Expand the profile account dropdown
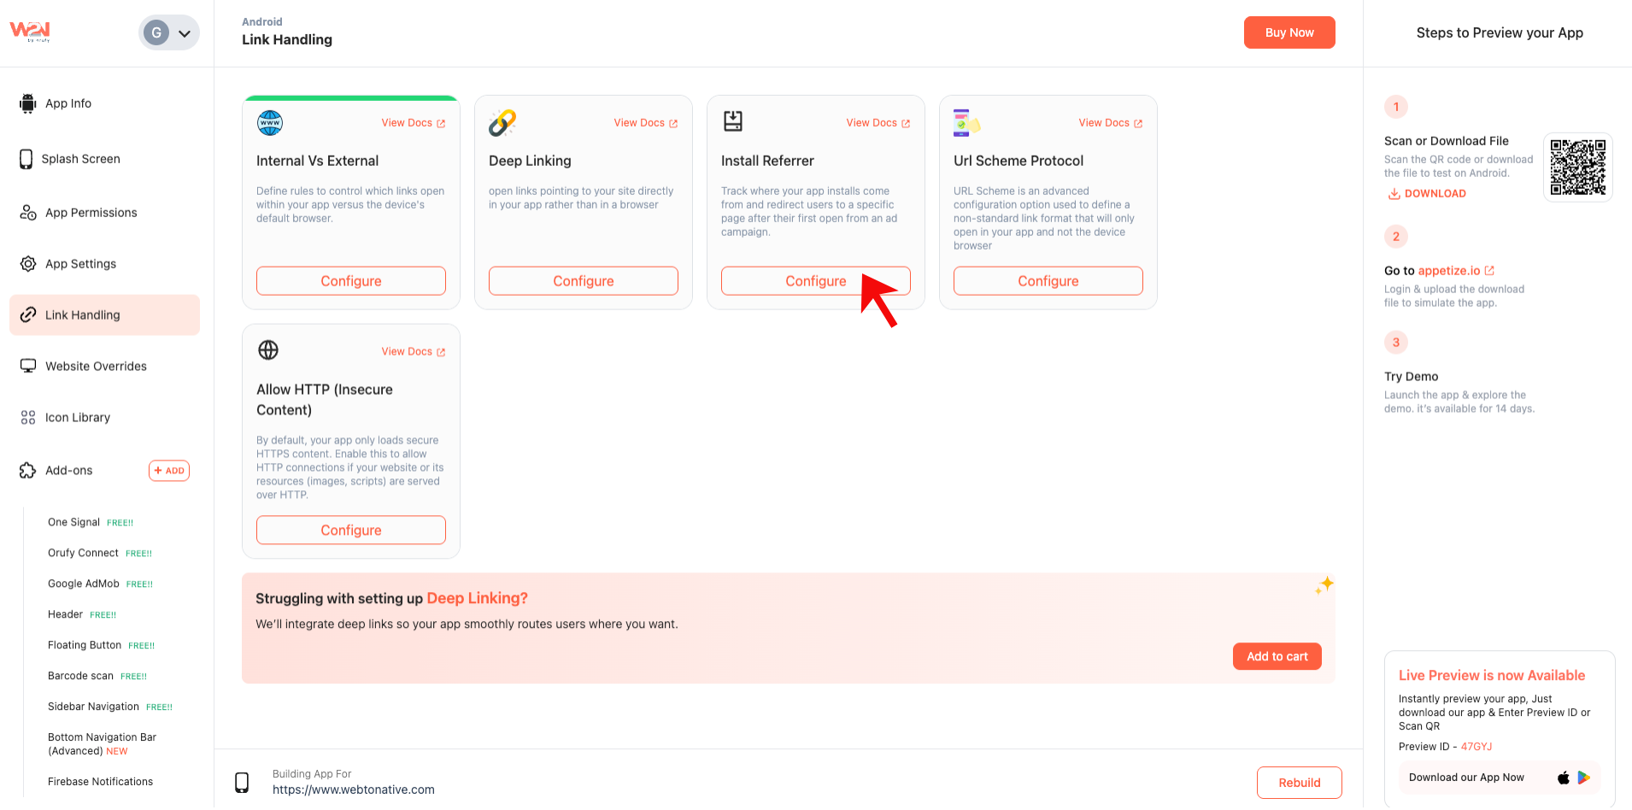Screen dimensions: 1632x810 [184, 32]
